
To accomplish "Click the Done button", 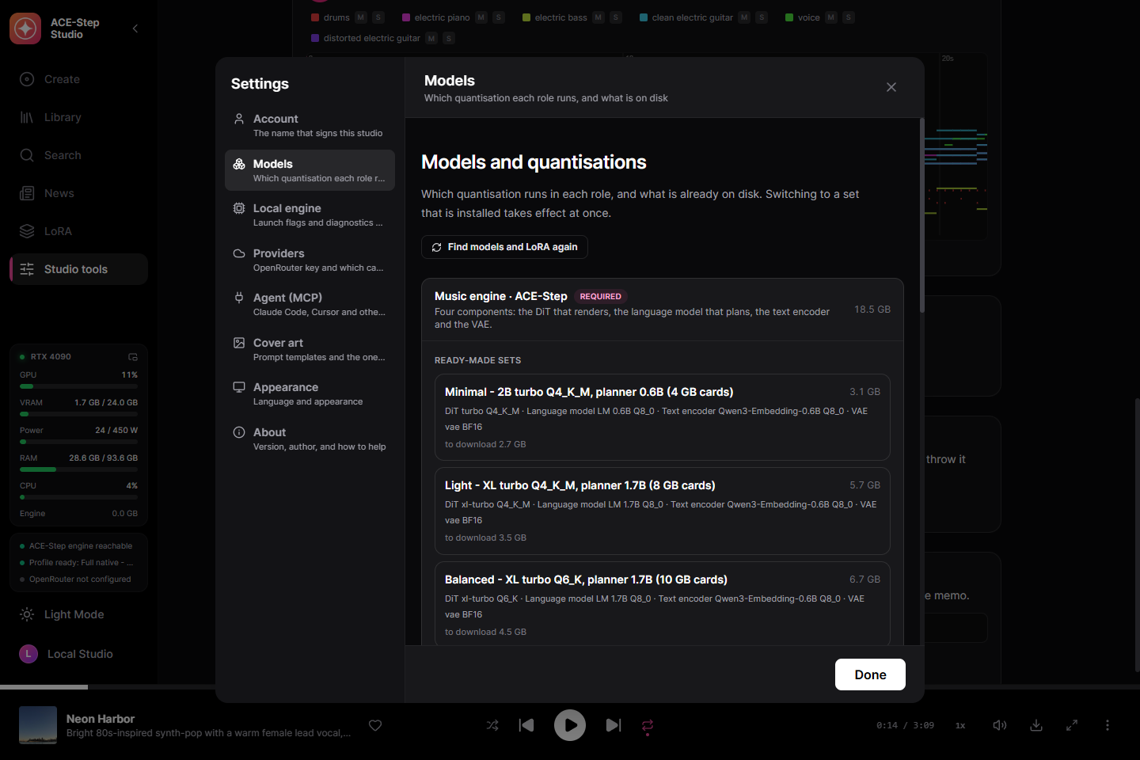I will click(x=870, y=674).
